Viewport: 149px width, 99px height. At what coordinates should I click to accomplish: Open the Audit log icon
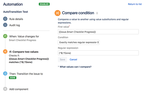coord(5,25)
